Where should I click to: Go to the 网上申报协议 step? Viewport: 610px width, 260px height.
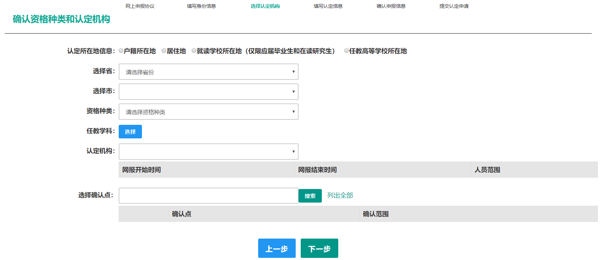140,6
